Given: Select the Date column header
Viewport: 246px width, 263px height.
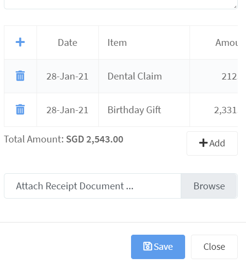Looking at the screenshot, I should tap(68, 42).
